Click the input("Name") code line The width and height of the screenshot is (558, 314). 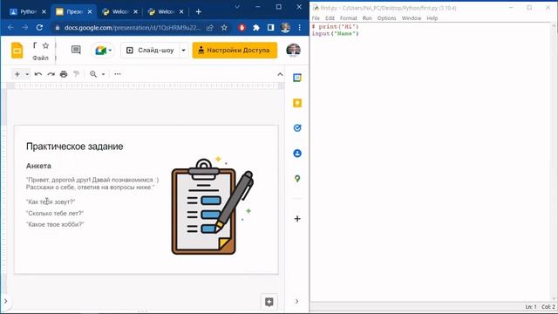coord(335,34)
